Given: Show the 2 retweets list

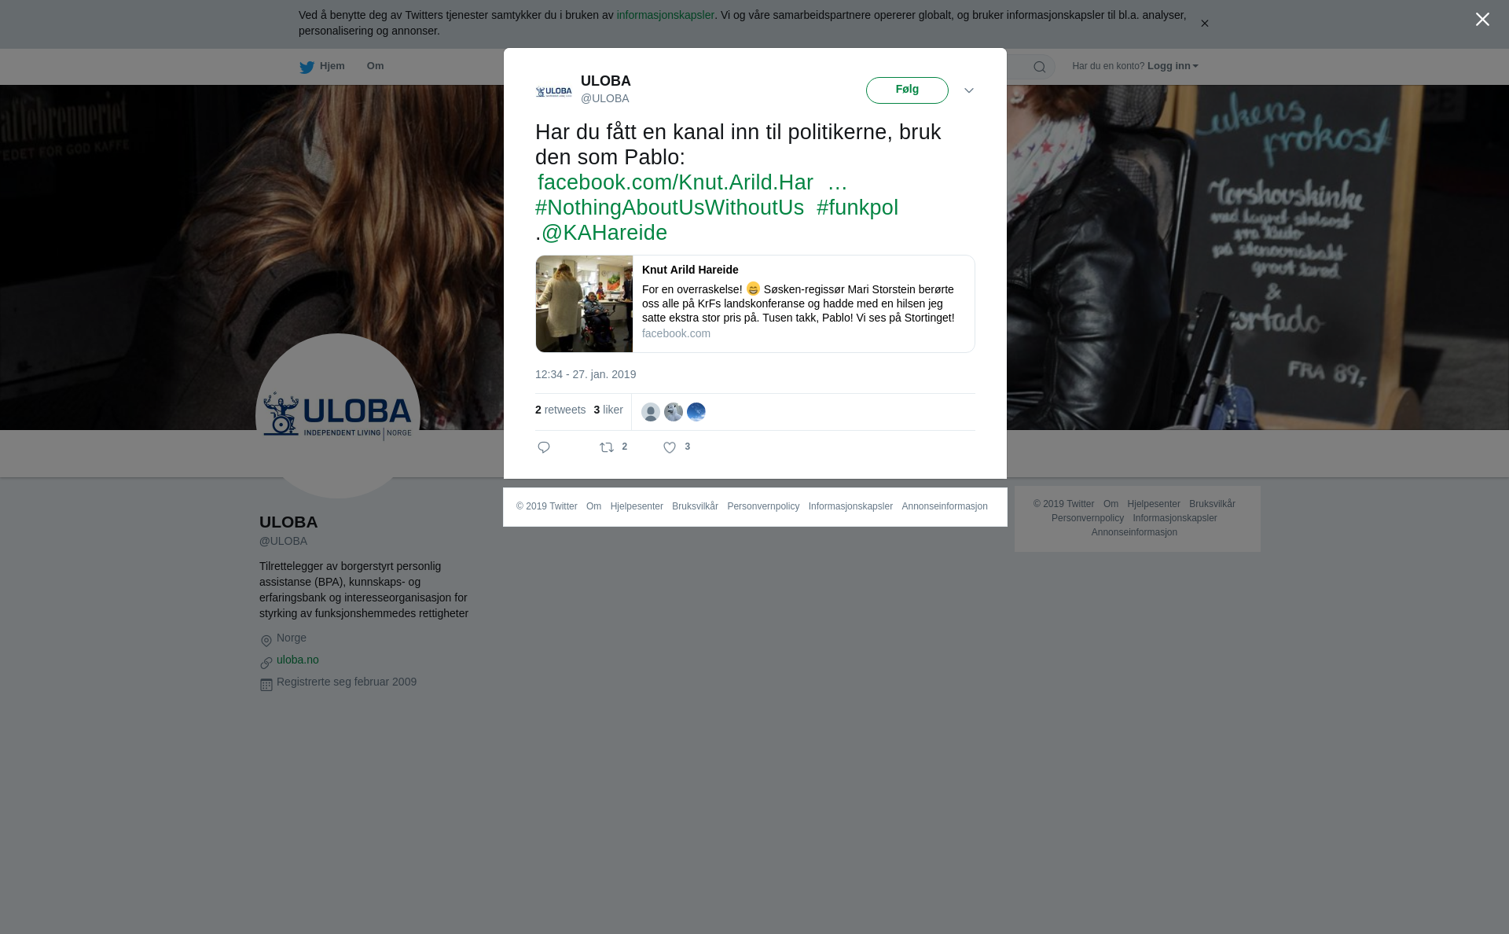Looking at the screenshot, I should point(560,410).
